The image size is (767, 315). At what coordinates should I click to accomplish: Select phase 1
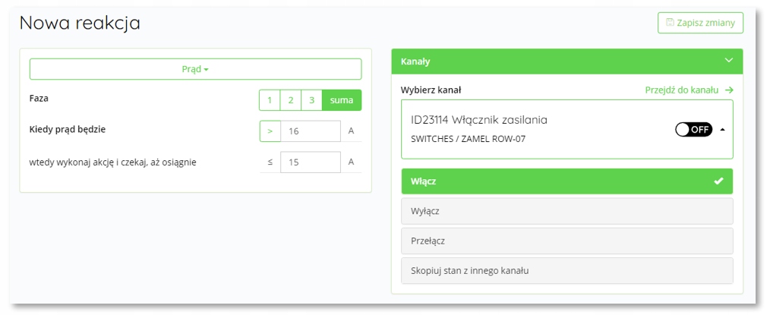pos(270,100)
